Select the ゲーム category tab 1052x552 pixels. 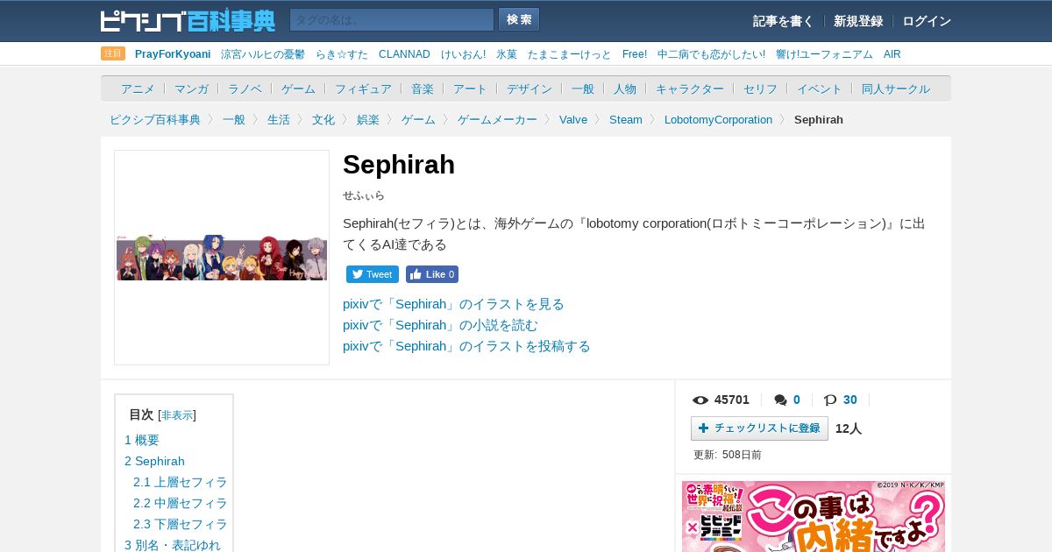298,88
